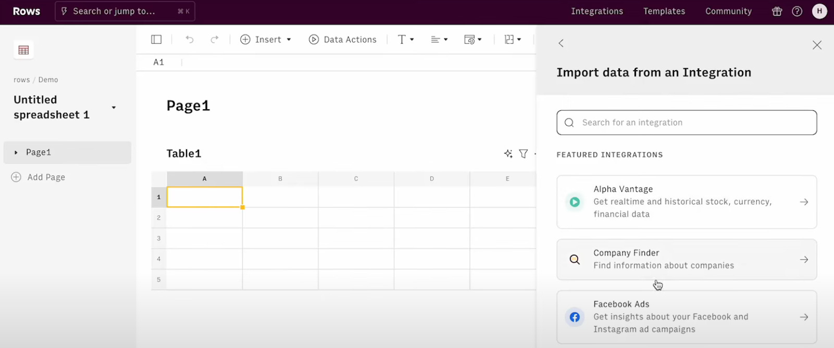Select column B header
Image resolution: width=834 pixels, height=348 pixels.
(280, 178)
